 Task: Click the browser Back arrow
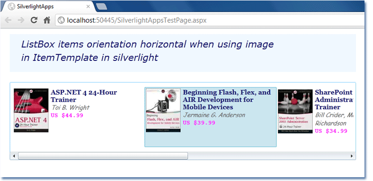(8, 20)
